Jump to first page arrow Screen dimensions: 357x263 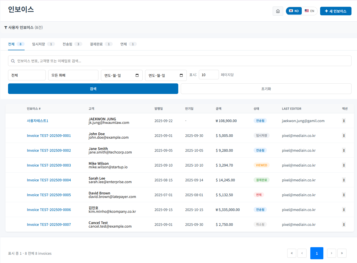[291, 253]
